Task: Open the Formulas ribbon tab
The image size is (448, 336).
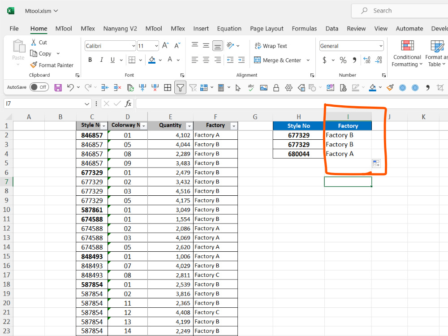Action: coord(304,29)
